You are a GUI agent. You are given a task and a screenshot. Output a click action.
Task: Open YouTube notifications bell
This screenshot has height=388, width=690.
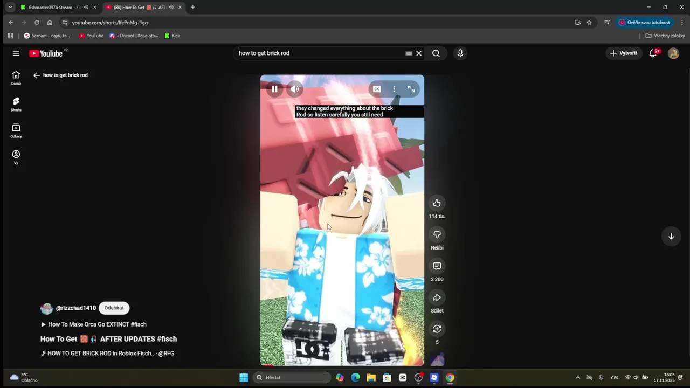coord(653,53)
